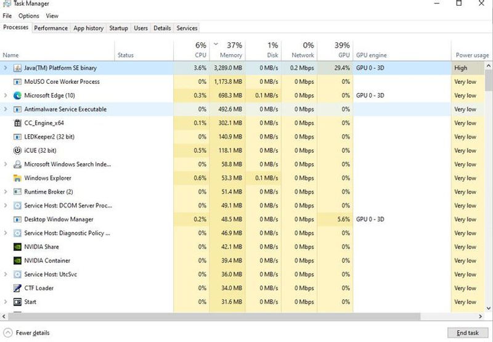Select the Windows Explorer folder icon
Viewport: 493px width, 342px height.
(x=17, y=178)
